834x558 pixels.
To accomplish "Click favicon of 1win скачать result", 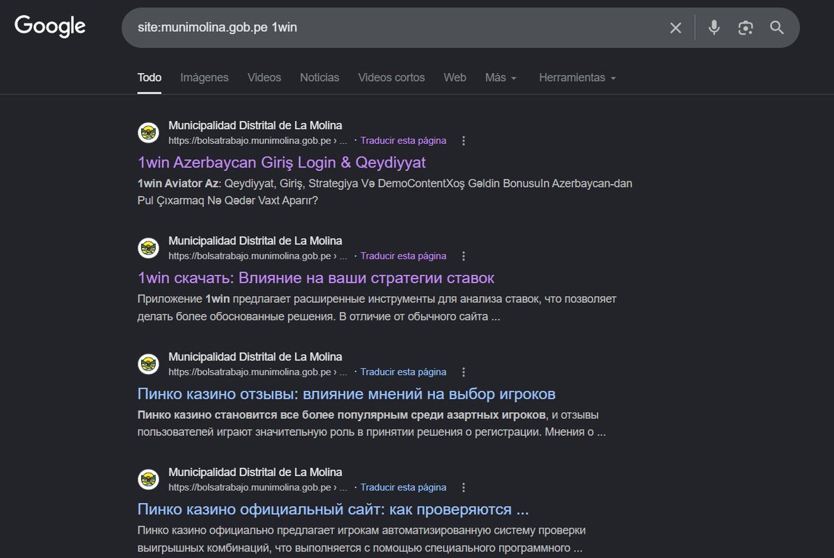I will click(x=148, y=248).
